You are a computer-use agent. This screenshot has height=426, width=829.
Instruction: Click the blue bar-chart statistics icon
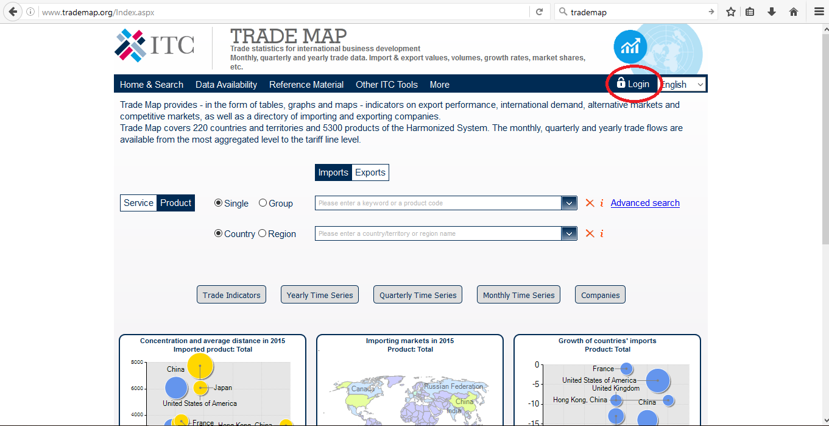click(x=630, y=47)
